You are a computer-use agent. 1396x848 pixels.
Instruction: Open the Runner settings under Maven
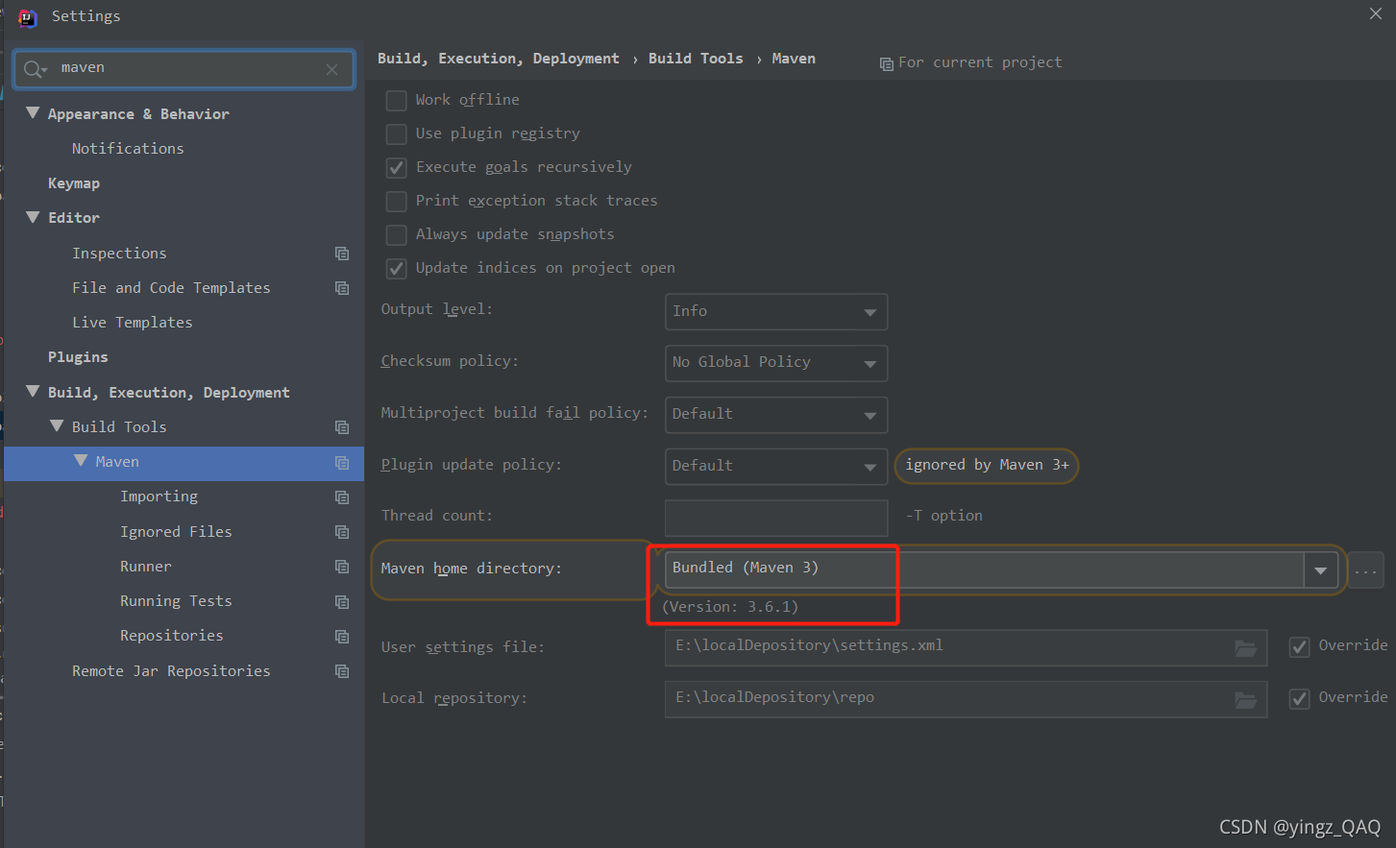pyautogui.click(x=146, y=567)
